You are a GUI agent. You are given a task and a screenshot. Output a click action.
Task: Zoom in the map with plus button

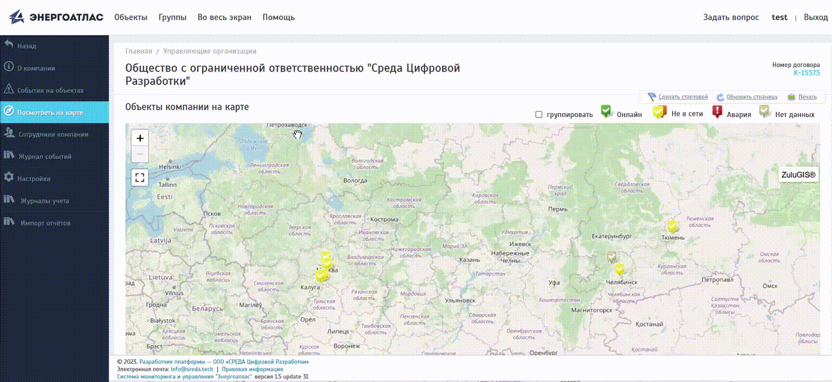[x=140, y=138]
